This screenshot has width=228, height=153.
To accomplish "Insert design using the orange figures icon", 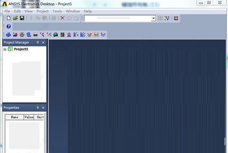I will point(96,35).
